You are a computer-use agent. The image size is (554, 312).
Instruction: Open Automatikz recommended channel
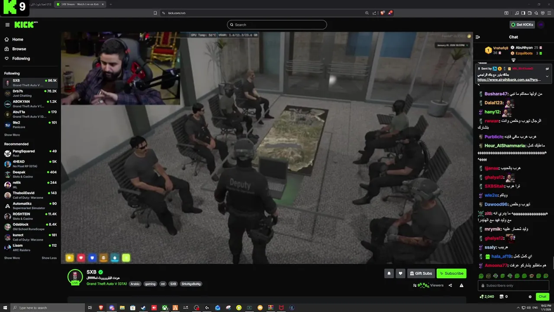(x=30, y=205)
